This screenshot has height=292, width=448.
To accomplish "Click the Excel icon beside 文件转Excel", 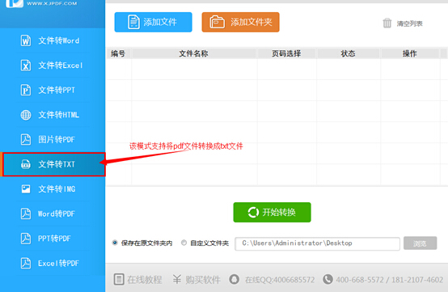I will tap(26, 66).
